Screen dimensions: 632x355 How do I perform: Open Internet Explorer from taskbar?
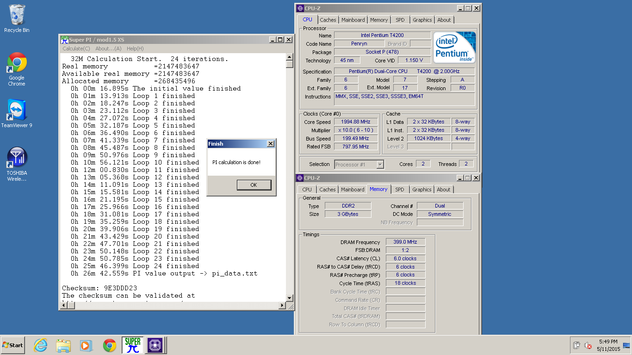[41, 345]
